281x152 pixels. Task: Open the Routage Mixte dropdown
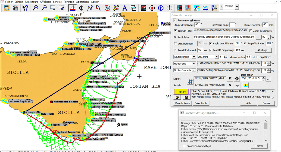(194, 57)
